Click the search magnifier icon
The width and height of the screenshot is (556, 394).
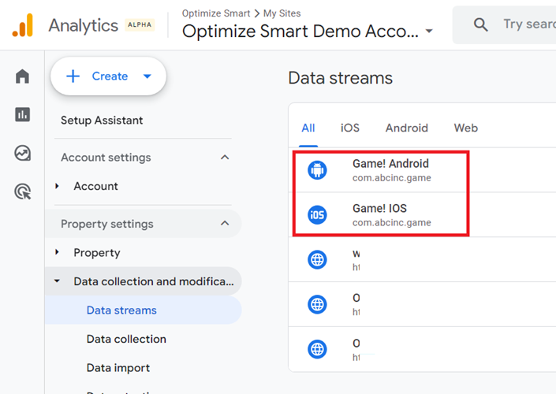481,24
